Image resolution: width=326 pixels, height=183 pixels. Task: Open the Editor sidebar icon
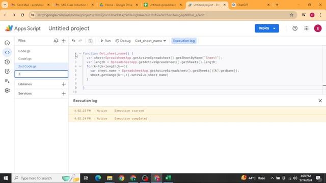(7, 52)
